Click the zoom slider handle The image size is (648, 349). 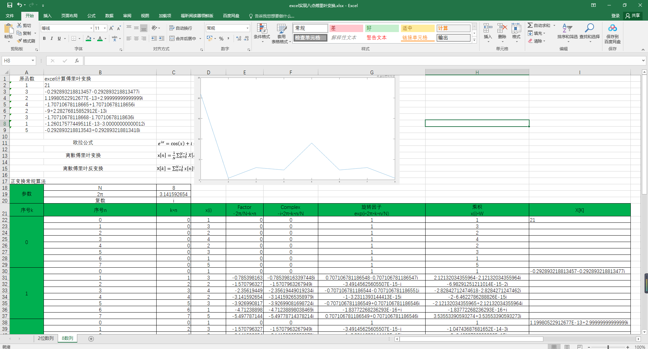608,347
